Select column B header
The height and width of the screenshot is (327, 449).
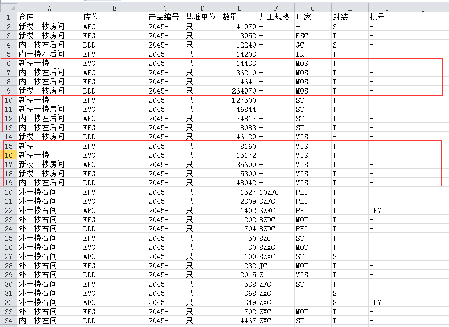(114, 8)
